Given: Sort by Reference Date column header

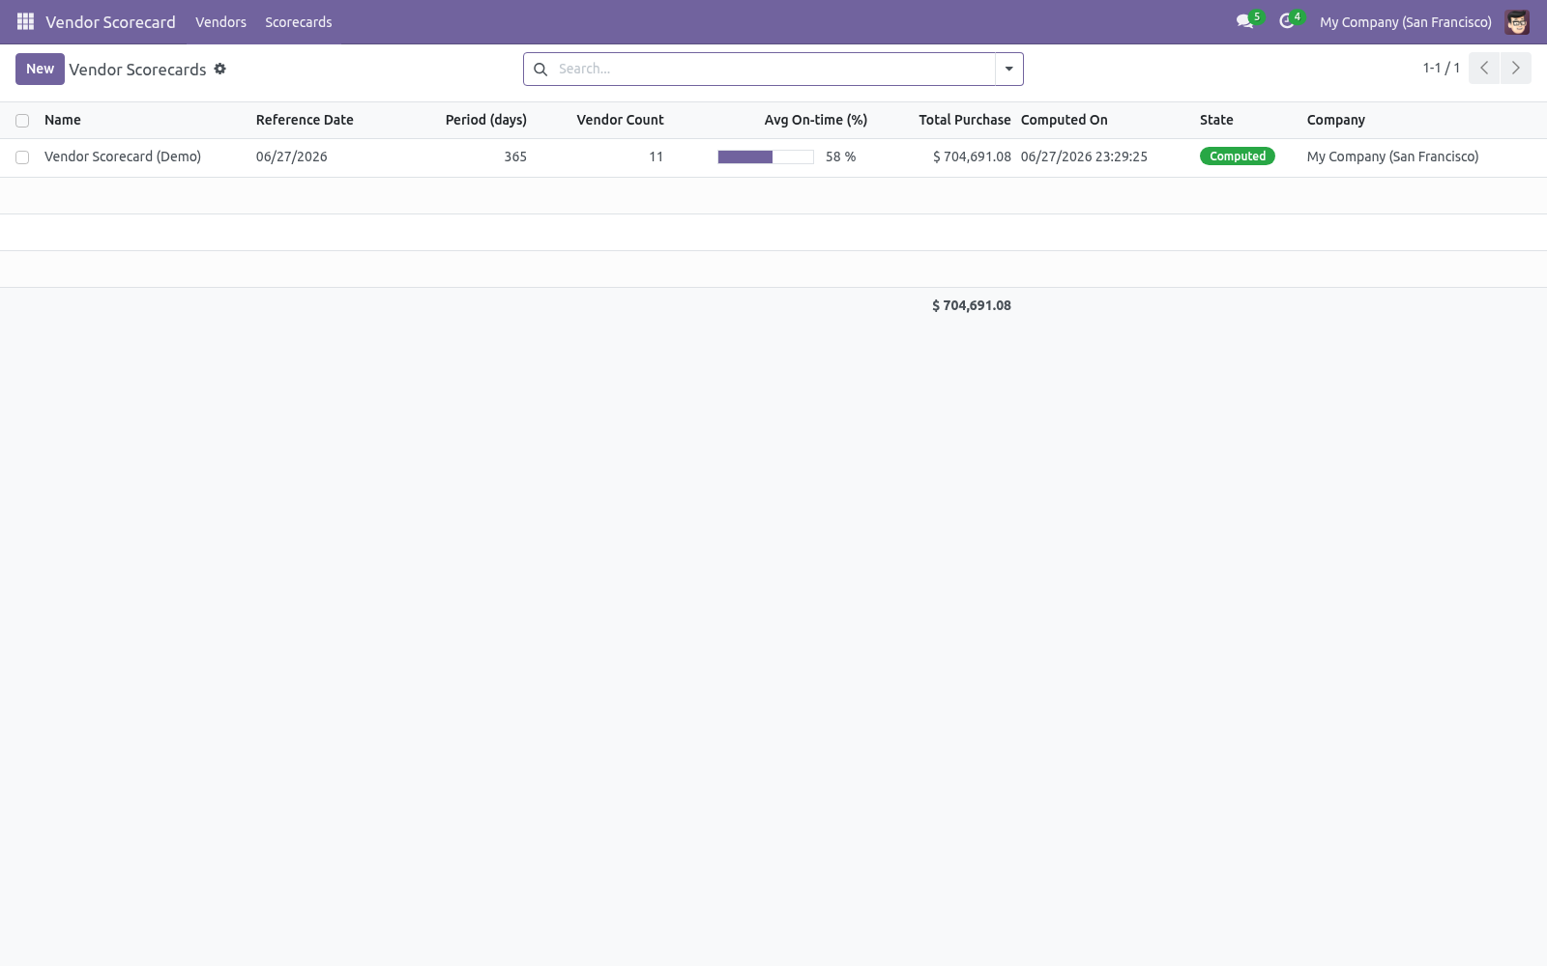Looking at the screenshot, I should (x=305, y=120).
